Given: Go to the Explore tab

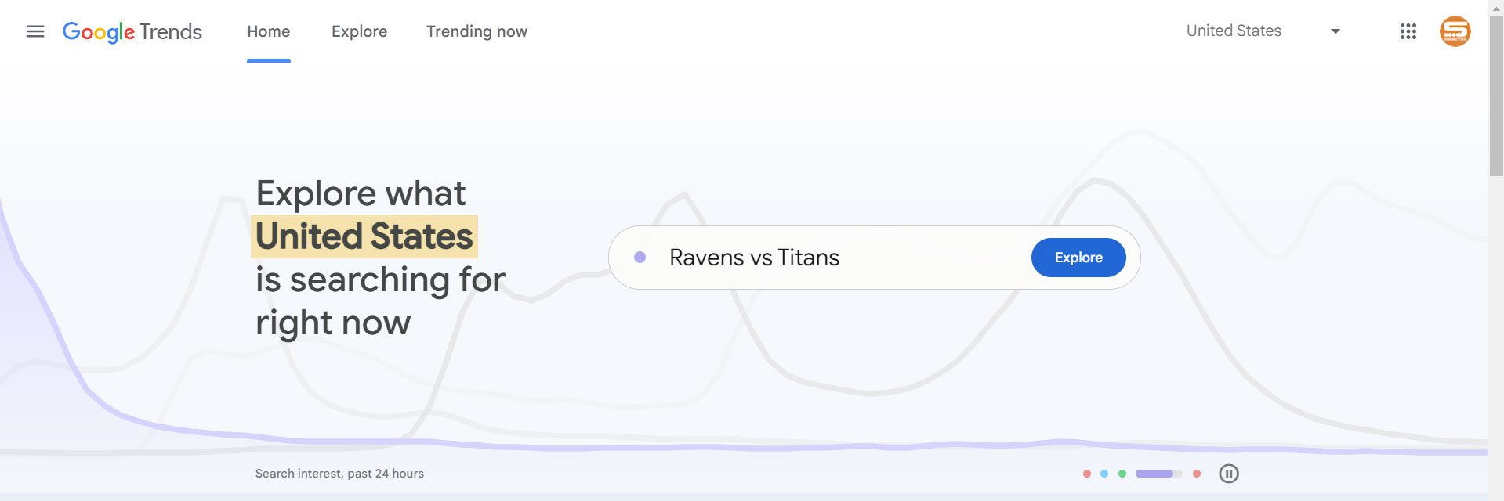Looking at the screenshot, I should (359, 31).
